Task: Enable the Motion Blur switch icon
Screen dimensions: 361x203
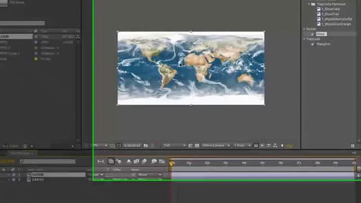Action: click(x=144, y=161)
